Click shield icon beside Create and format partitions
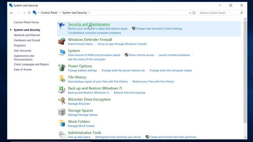The height and width of the screenshot is (142, 253). click(x=147, y=137)
